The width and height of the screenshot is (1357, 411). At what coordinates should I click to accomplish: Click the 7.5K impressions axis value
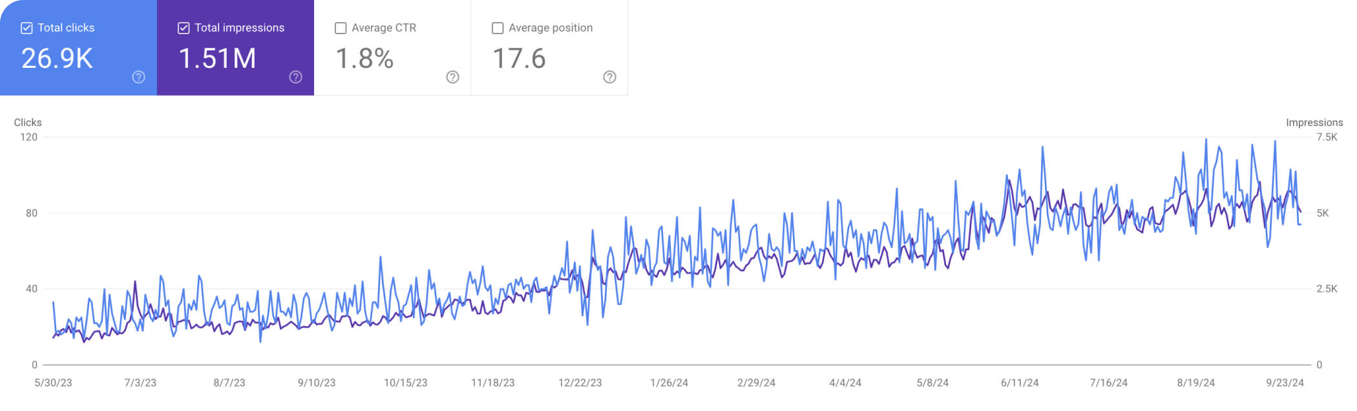(x=1327, y=137)
